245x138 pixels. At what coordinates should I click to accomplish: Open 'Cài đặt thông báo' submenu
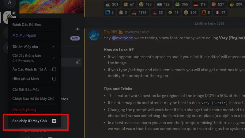[x=34, y=58]
